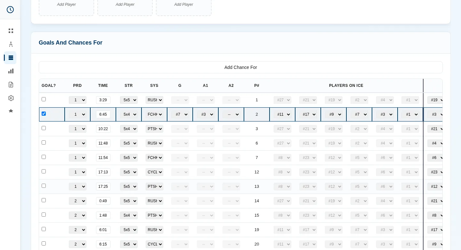
Task: Click the SYS column header
Action: [154, 86]
